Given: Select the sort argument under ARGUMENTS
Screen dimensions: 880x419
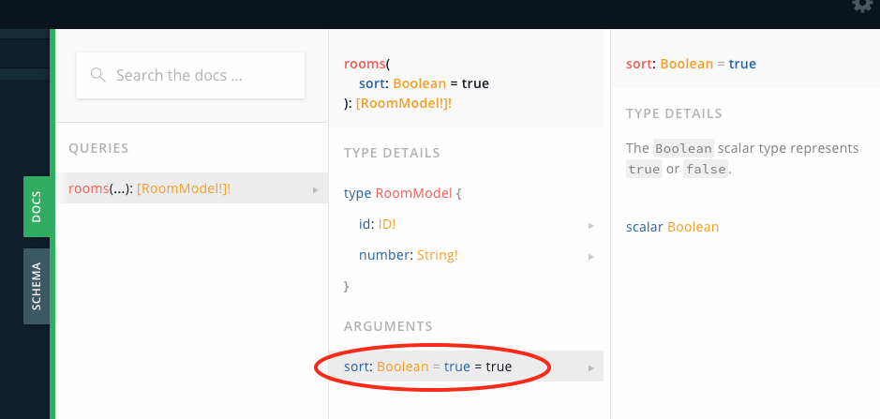Looking at the screenshot, I should [466, 367].
